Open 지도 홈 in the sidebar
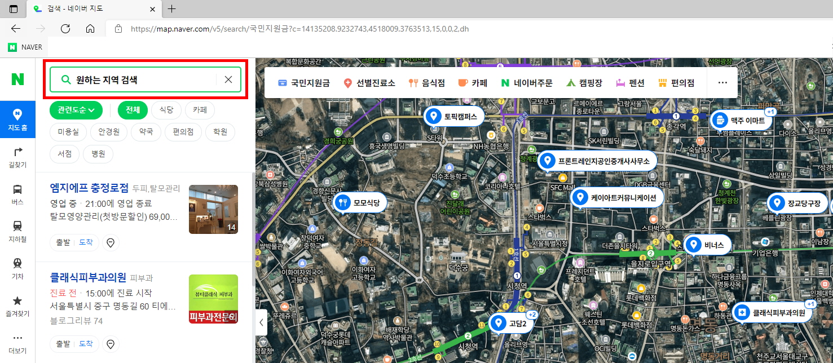Screen dimensions: 833x363 (17, 119)
